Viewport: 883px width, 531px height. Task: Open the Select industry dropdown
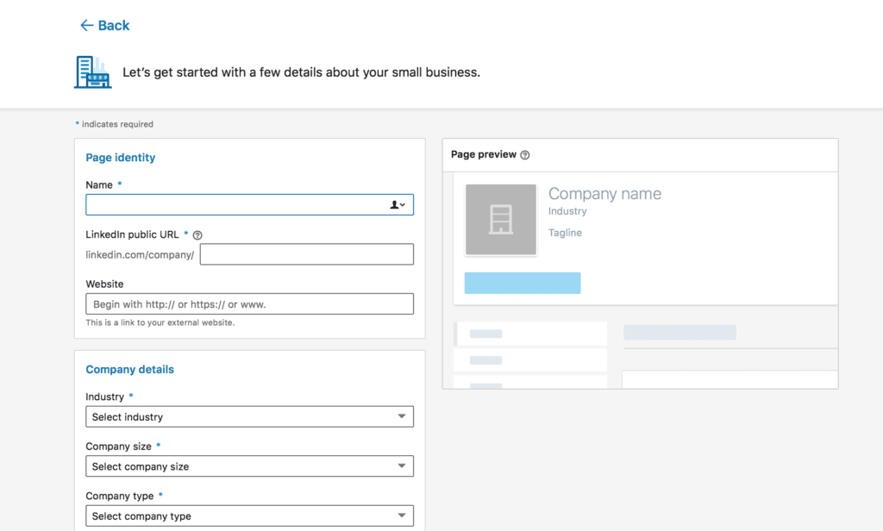click(249, 416)
